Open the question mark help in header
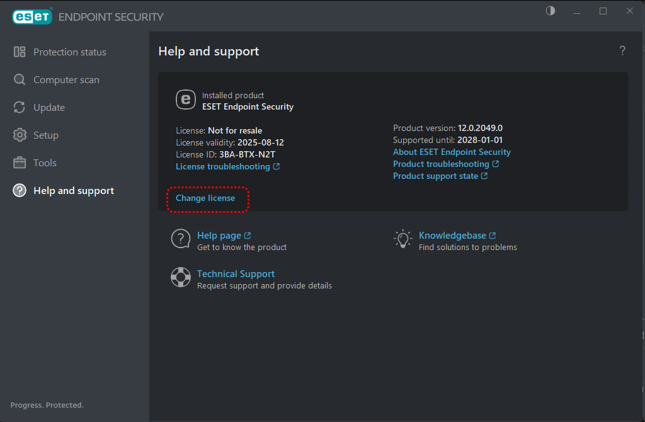 (x=622, y=51)
